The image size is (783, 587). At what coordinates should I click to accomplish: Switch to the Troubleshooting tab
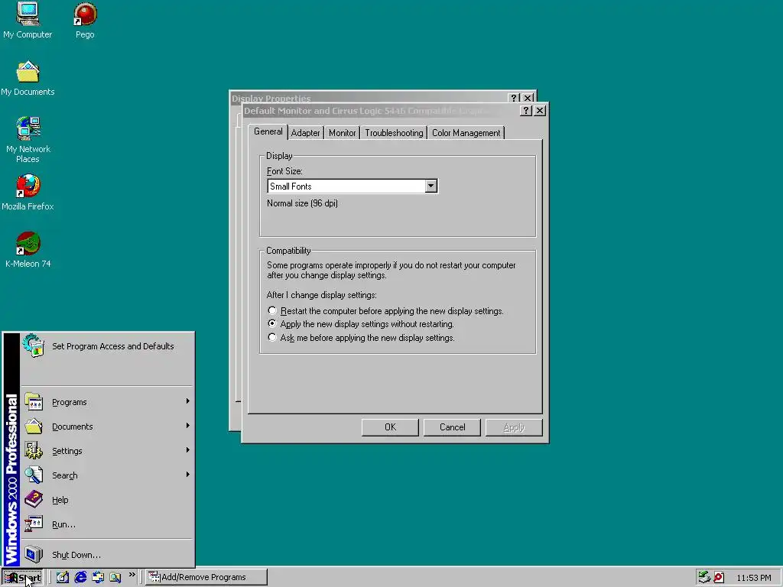[394, 133]
